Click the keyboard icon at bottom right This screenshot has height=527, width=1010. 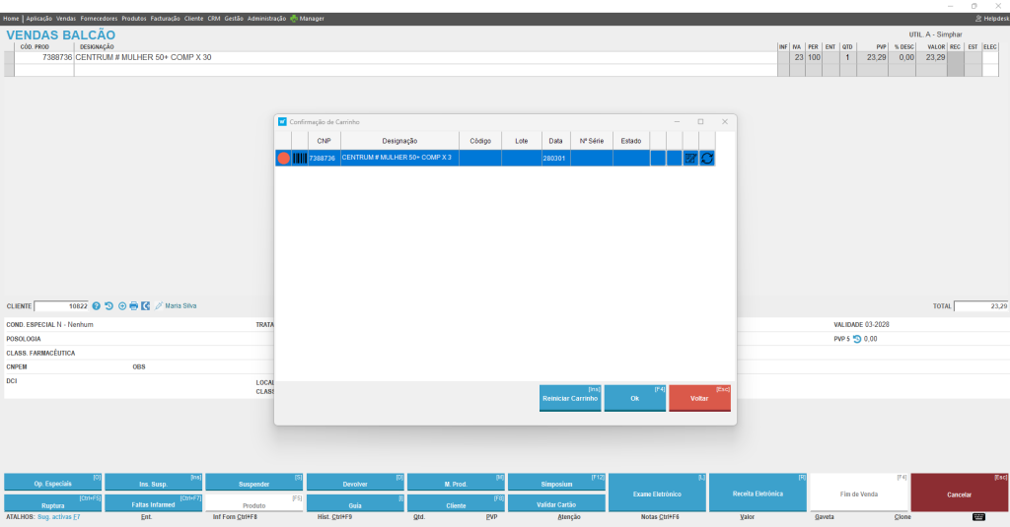[x=978, y=517]
